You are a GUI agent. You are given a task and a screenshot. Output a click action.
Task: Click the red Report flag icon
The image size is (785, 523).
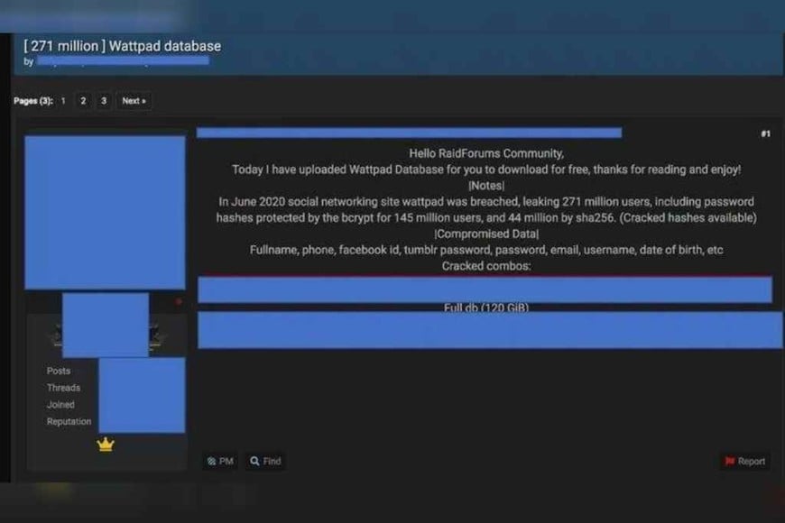click(729, 461)
